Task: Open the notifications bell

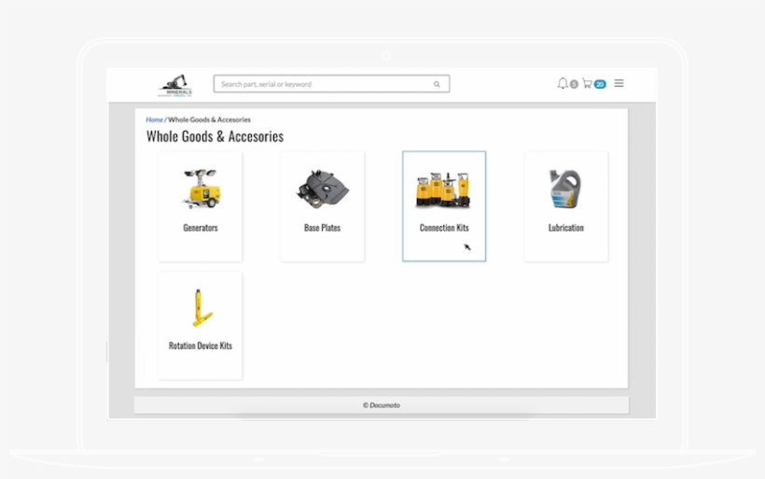Action: coord(563,83)
